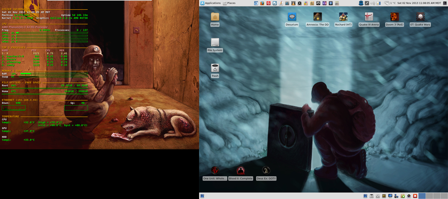448x199 pixels.
Task: Open the Applications menu
Action: 210,3
